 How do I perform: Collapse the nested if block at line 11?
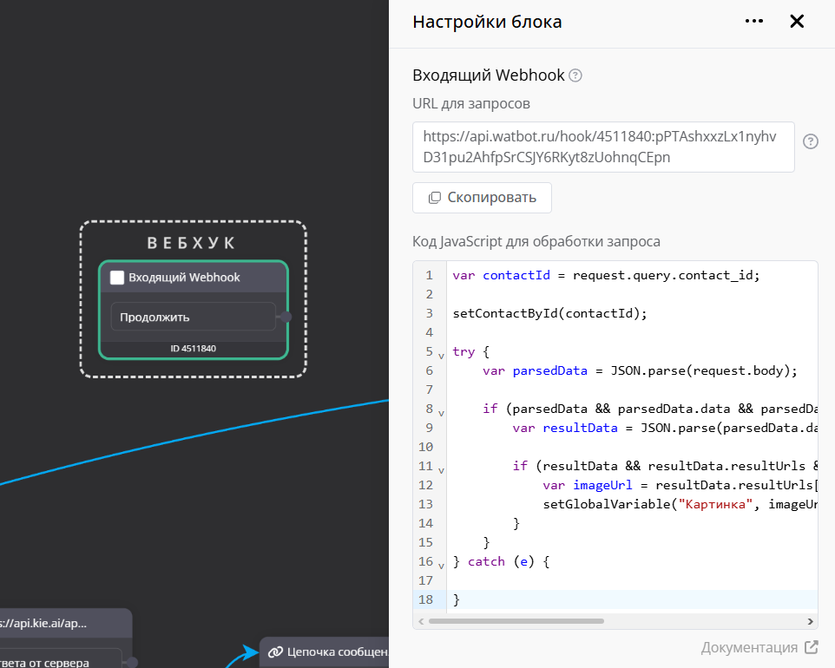tap(441, 470)
